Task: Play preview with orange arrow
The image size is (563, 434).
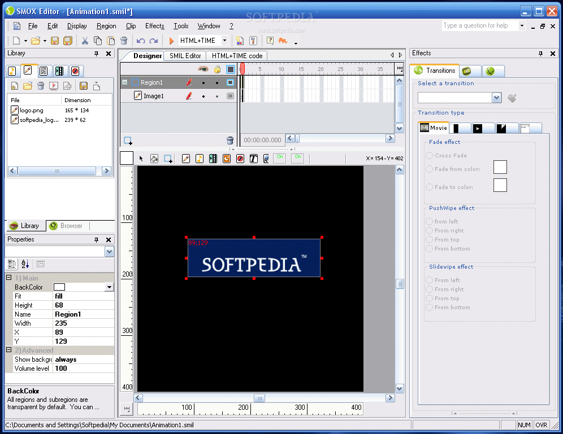Action: click(171, 41)
